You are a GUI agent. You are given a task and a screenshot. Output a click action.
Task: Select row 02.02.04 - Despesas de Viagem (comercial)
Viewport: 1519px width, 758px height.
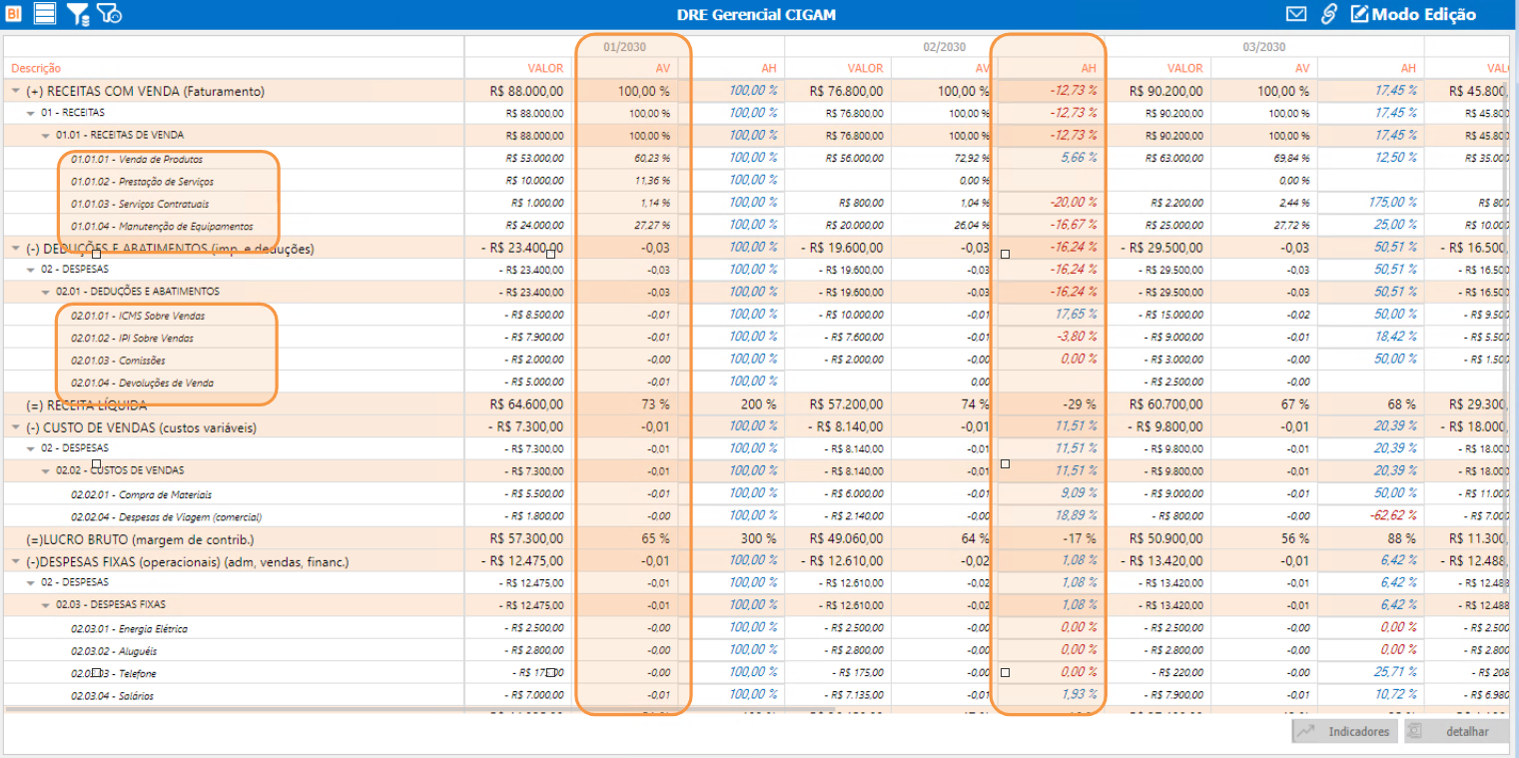(x=166, y=517)
